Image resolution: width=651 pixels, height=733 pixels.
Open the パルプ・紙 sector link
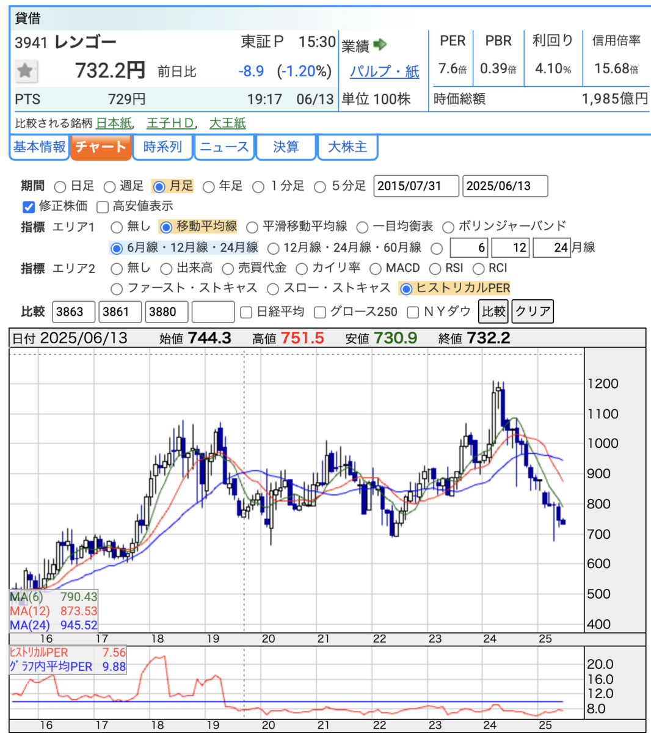pos(384,71)
